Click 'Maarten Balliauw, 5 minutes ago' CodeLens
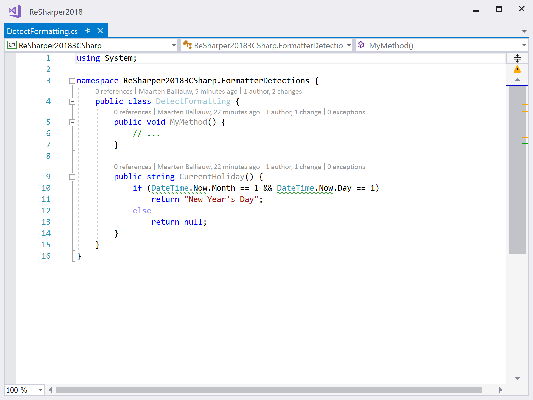This screenshot has width=533, height=400. [x=188, y=91]
